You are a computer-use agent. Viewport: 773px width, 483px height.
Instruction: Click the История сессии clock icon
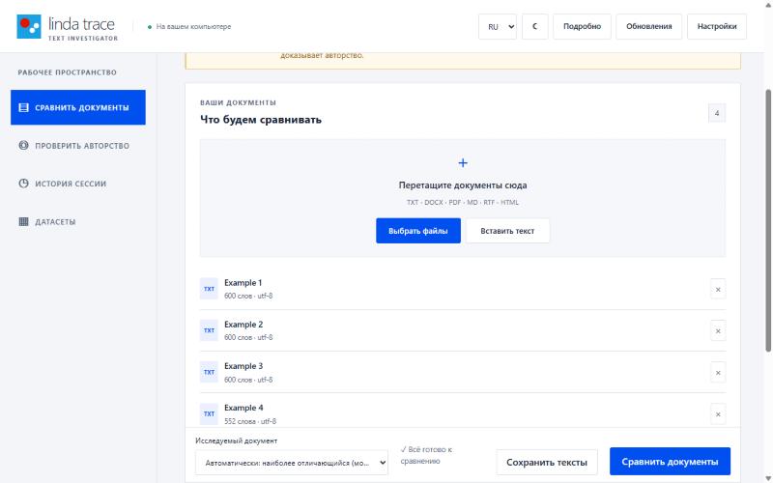[x=23, y=184]
